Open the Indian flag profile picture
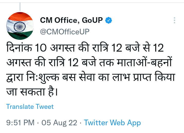 (20, 26)
